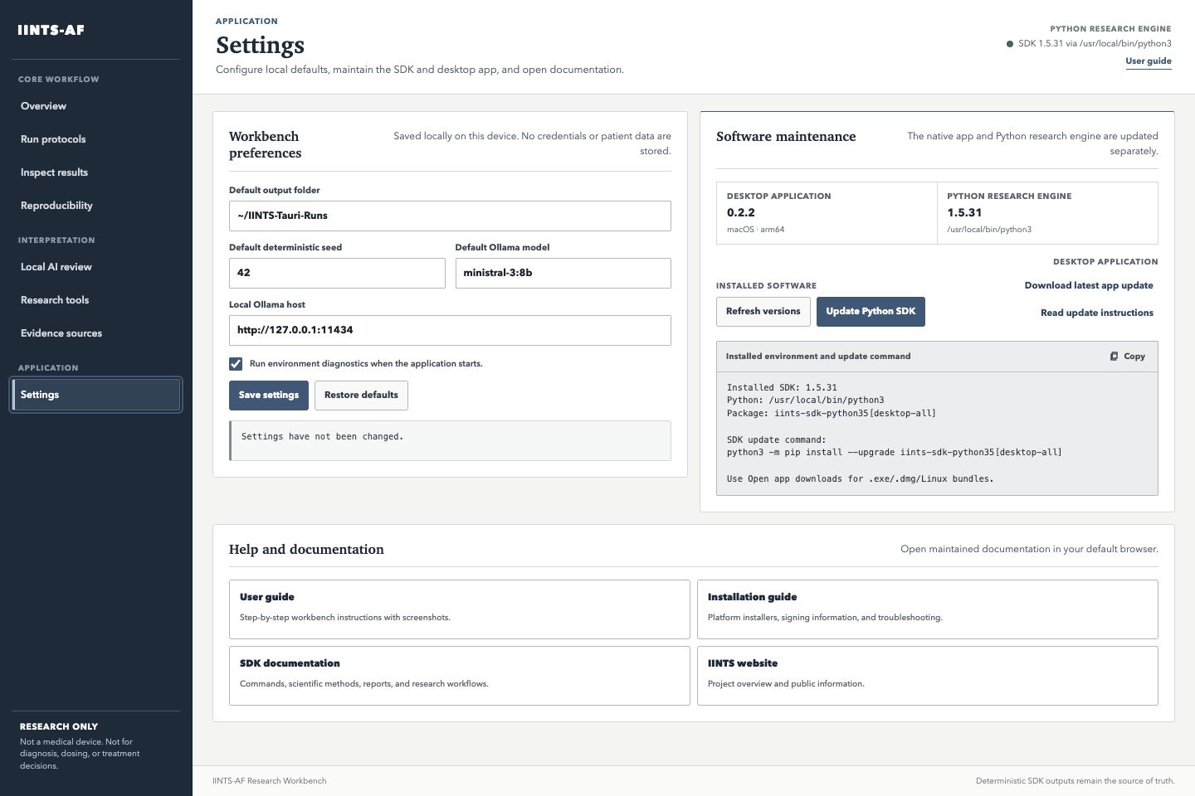
Task: Click the Help and documentation heading
Action: pos(306,550)
